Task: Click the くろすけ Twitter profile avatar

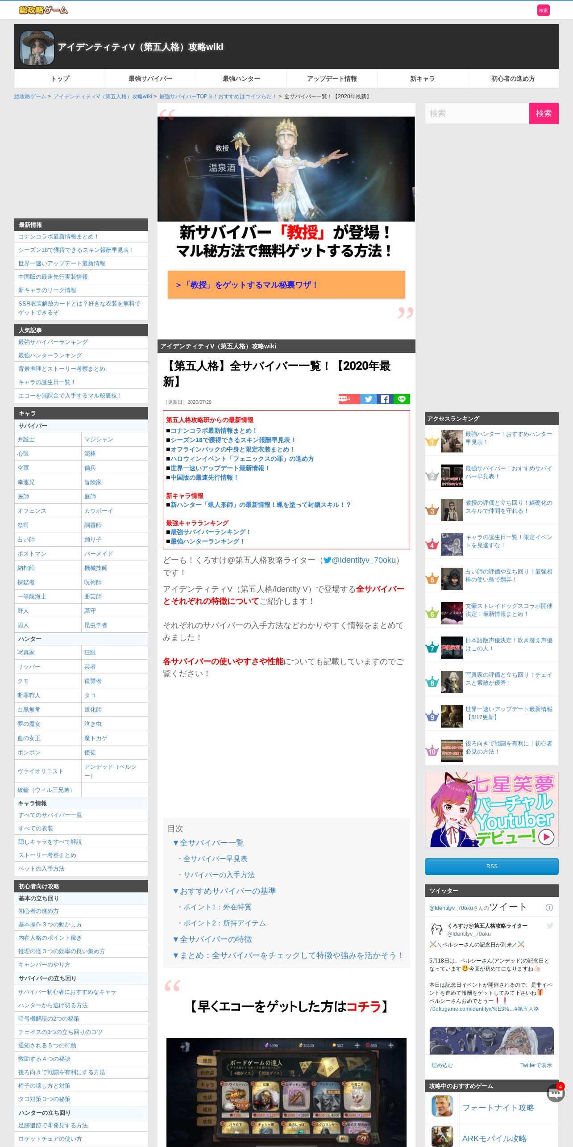Action: pyautogui.click(x=436, y=929)
